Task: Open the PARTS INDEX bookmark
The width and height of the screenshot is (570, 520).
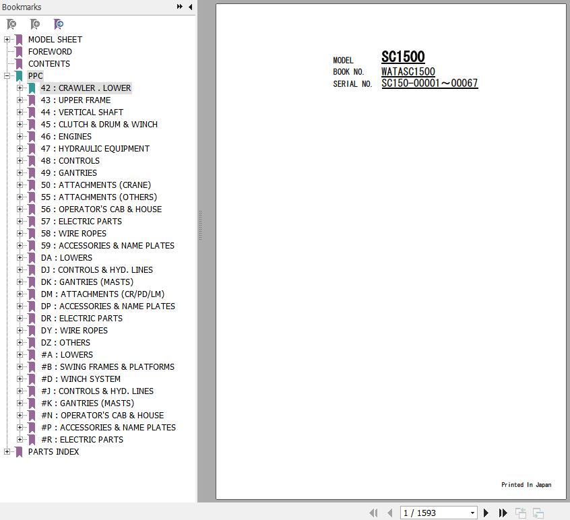Action: point(53,451)
